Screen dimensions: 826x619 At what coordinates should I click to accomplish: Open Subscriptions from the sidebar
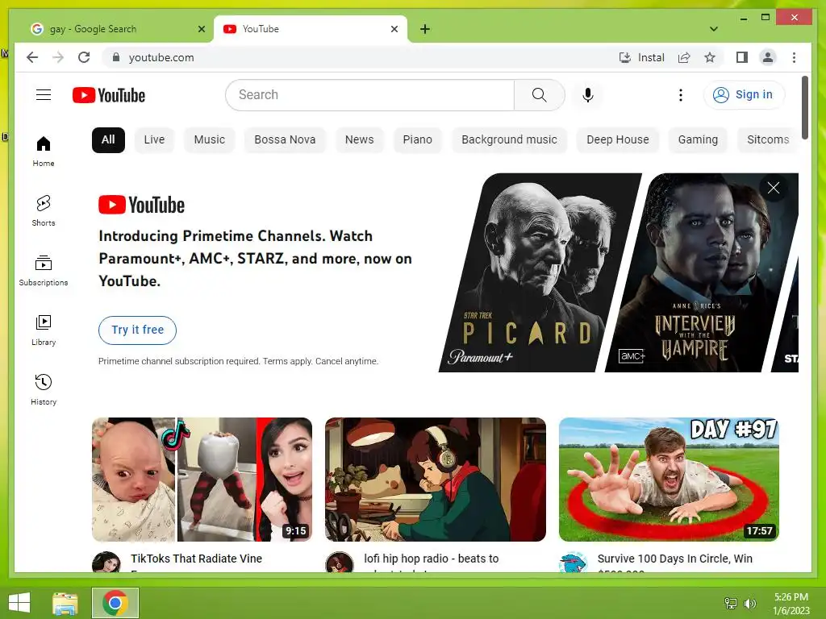pyautogui.click(x=44, y=271)
